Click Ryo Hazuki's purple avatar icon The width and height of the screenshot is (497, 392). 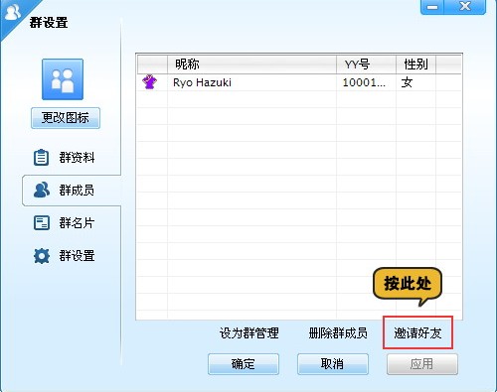[149, 82]
